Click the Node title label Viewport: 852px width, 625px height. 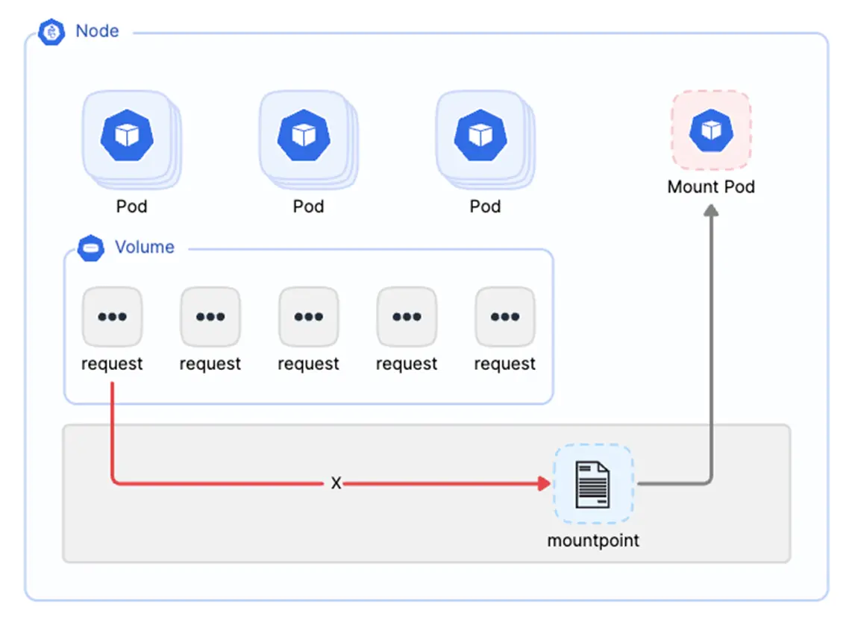(97, 32)
